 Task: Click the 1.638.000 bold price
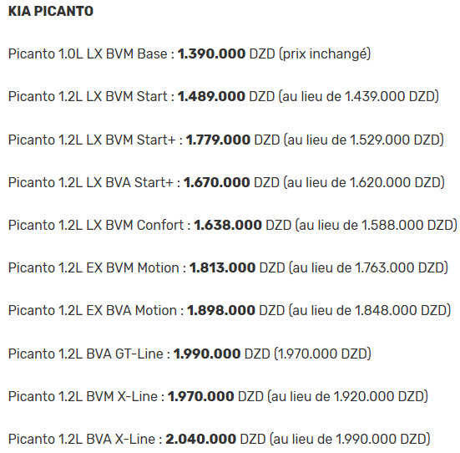[228, 226]
